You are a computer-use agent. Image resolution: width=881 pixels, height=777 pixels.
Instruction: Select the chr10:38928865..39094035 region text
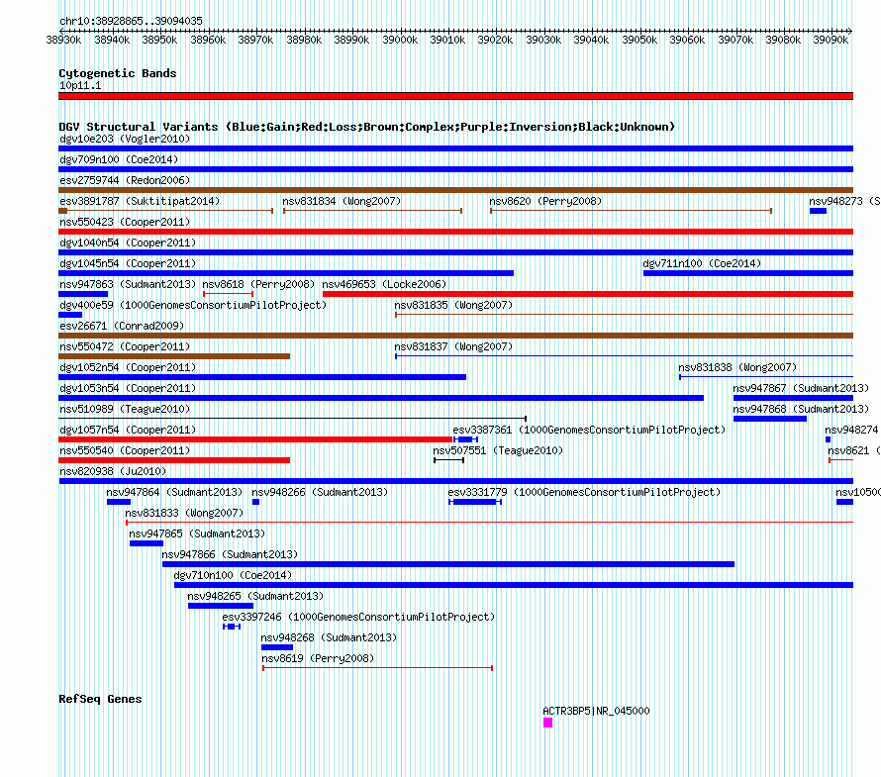[131, 21]
